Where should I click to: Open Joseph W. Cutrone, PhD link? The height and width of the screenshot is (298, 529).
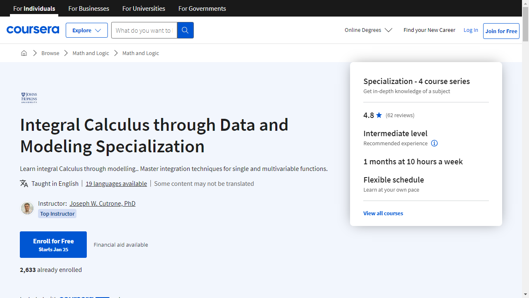click(x=102, y=203)
